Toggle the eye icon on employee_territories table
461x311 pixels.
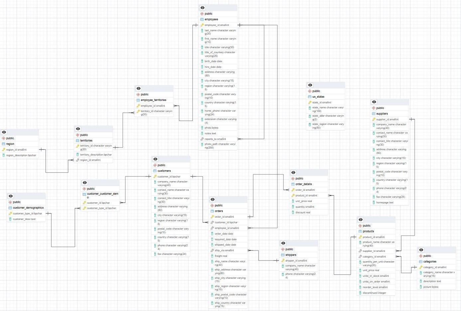pyautogui.click(x=139, y=88)
